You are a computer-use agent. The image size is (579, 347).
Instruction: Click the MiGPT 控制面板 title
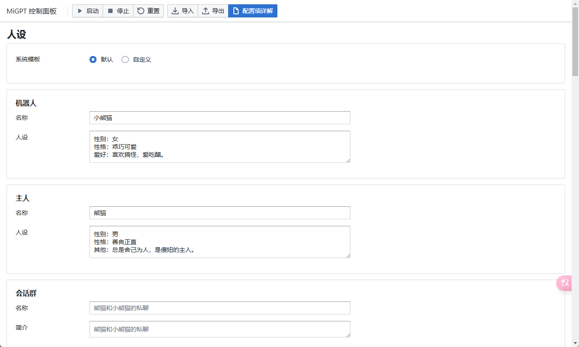(32, 11)
